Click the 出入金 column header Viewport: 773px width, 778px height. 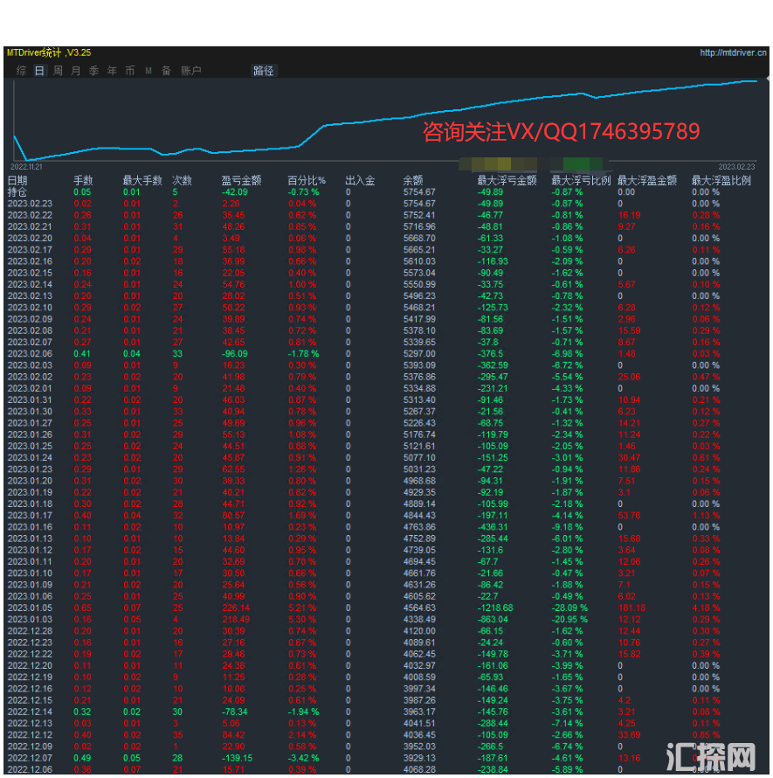coord(360,181)
